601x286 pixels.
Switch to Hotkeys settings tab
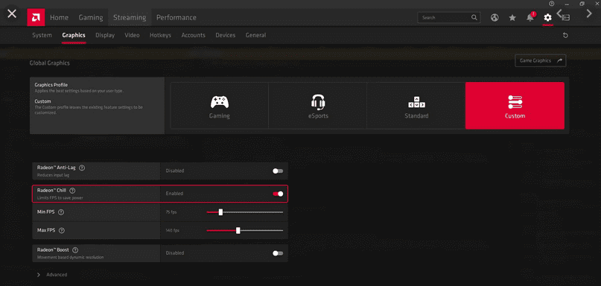(x=160, y=35)
